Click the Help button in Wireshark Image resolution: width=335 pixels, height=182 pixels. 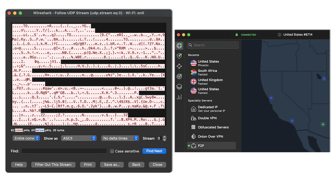tap(19, 165)
